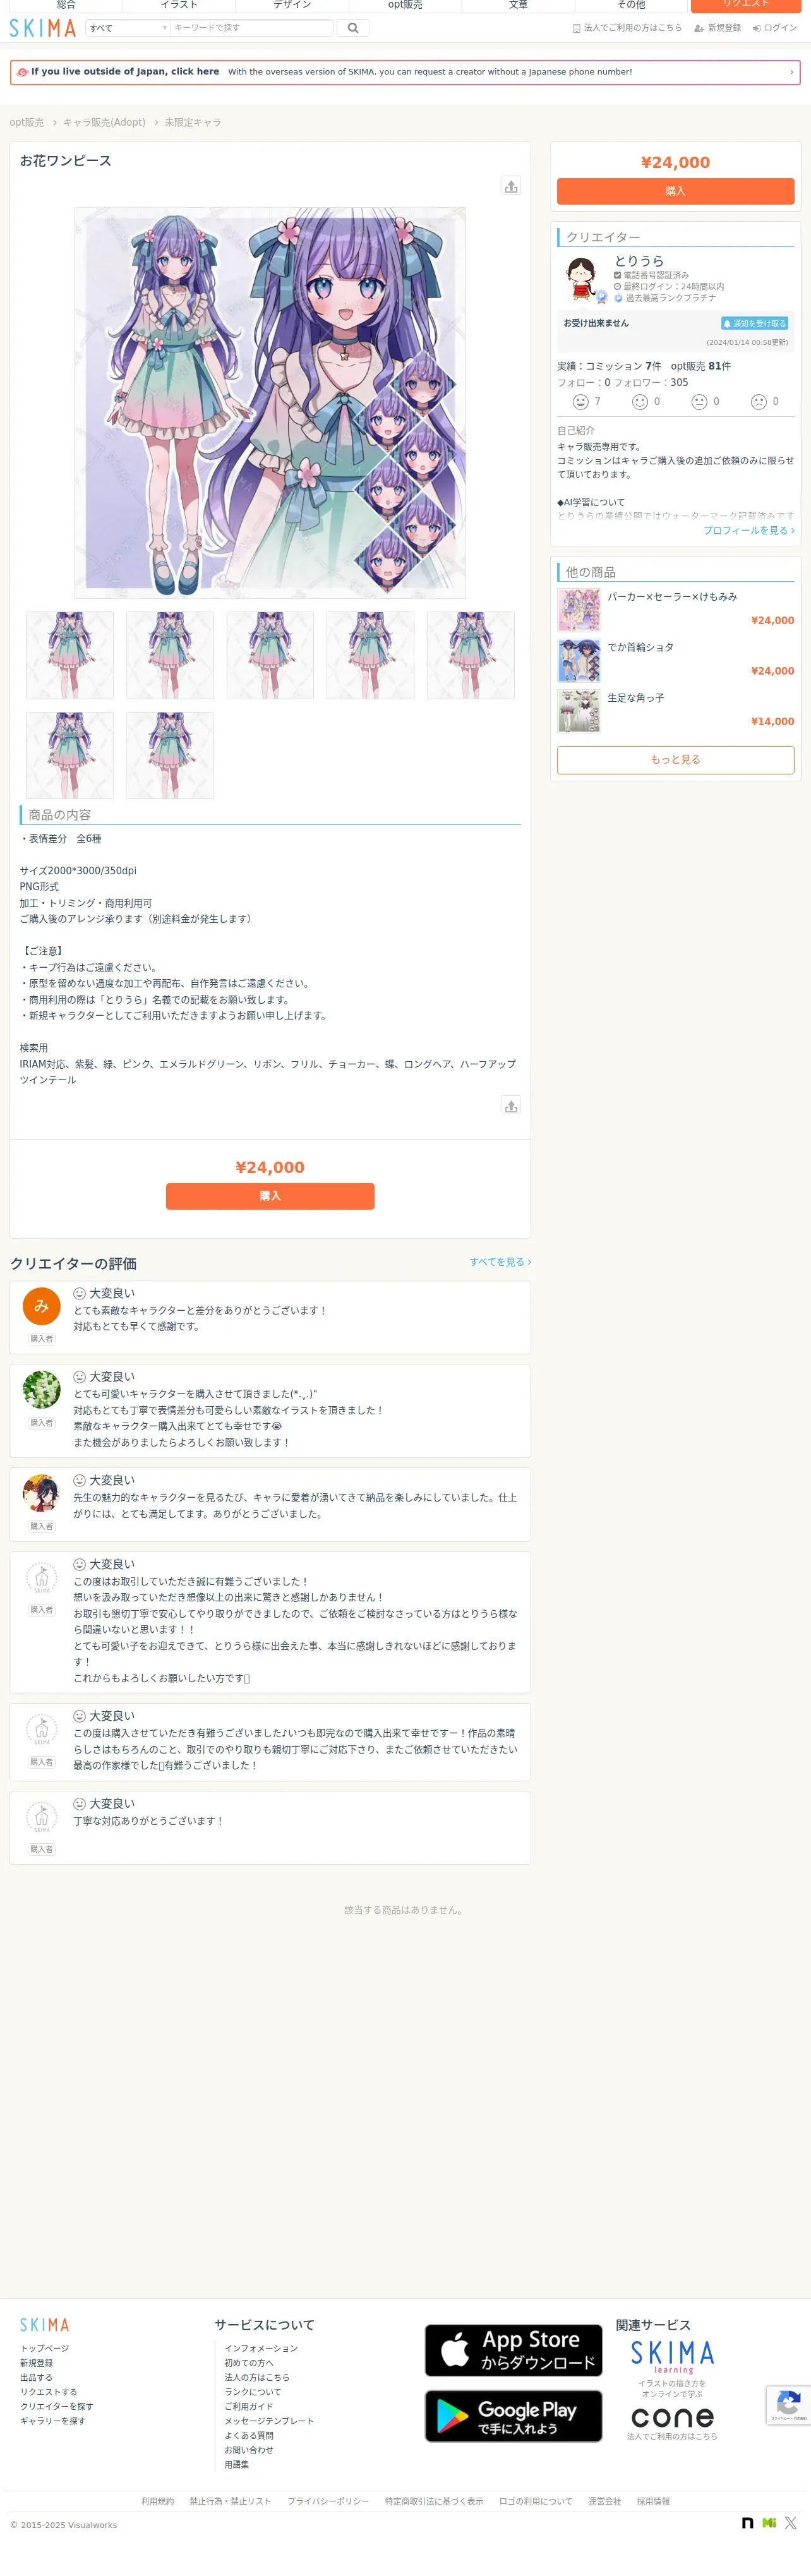Screen dimensions: 811x2576
Task: Open creator name とりうら profile
Action: pyautogui.click(x=639, y=261)
